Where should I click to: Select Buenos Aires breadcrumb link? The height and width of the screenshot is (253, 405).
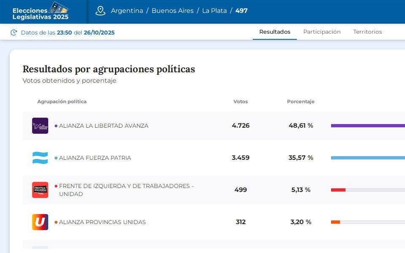pos(173,11)
